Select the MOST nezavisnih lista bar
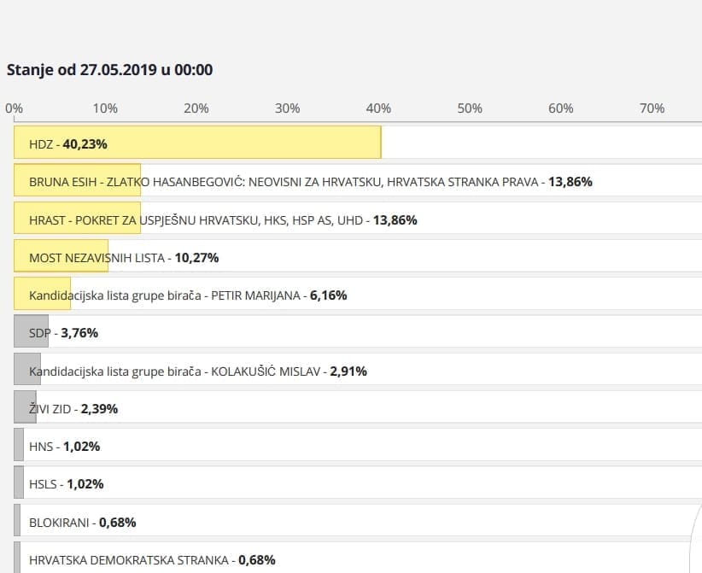702x573 pixels. click(61, 257)
